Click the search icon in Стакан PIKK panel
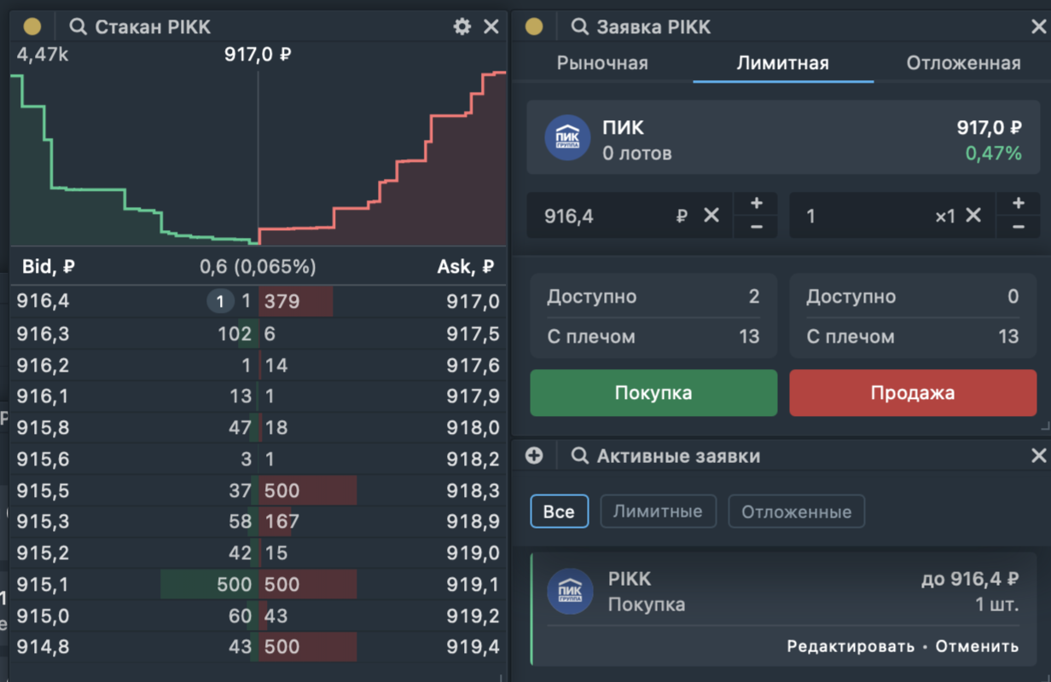 [x=78, y=27]
